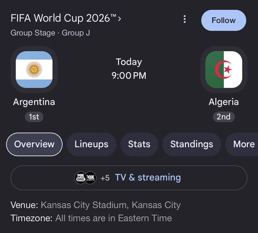
Task: Click the FIFA World Cup 2026 title
Action: 63,18
